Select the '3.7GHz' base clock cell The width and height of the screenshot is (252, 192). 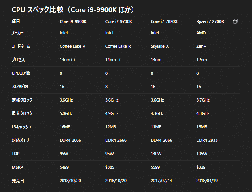click(203, 100)
